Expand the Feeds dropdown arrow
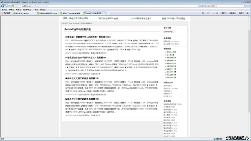 [211, 13]
